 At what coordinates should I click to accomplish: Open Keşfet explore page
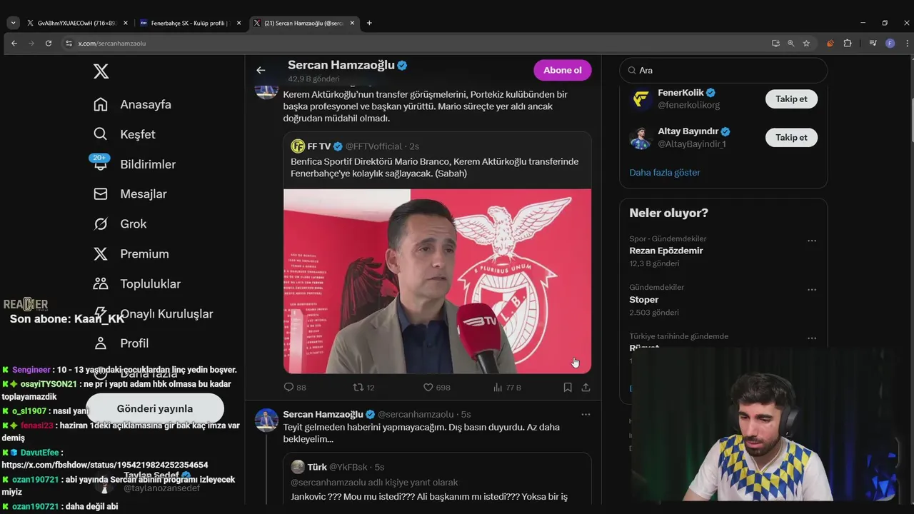pos(124,134)
